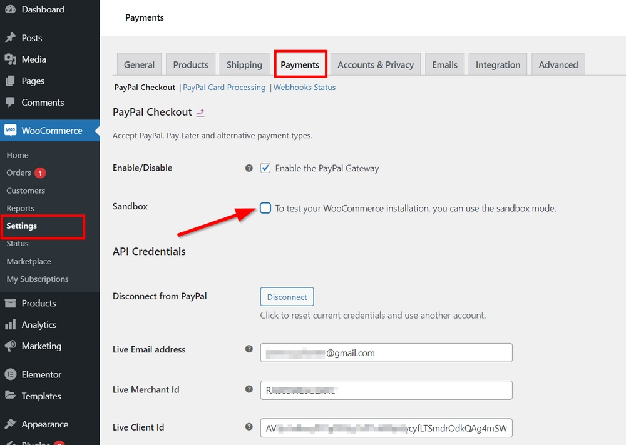
Task: Switch to the Emails tab
Action: [444, 64]
